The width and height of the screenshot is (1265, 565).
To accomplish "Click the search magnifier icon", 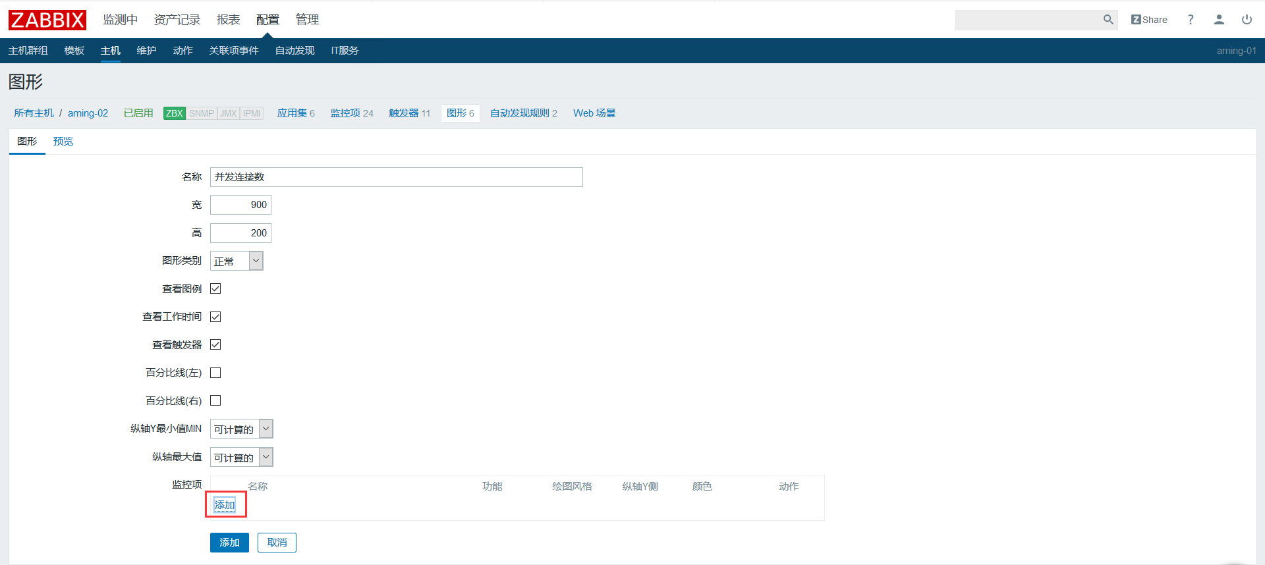I will (x=1108, y=20).
